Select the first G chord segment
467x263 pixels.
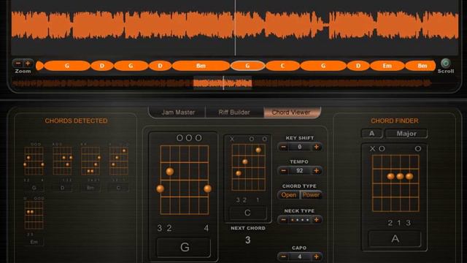pos(67,66)
